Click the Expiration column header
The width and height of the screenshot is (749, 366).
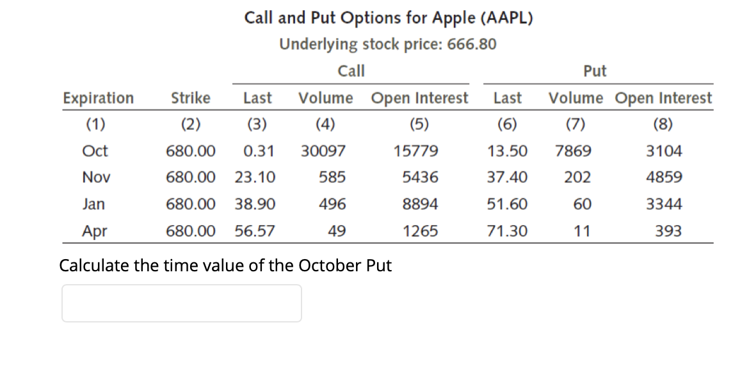tap(99, 99)
